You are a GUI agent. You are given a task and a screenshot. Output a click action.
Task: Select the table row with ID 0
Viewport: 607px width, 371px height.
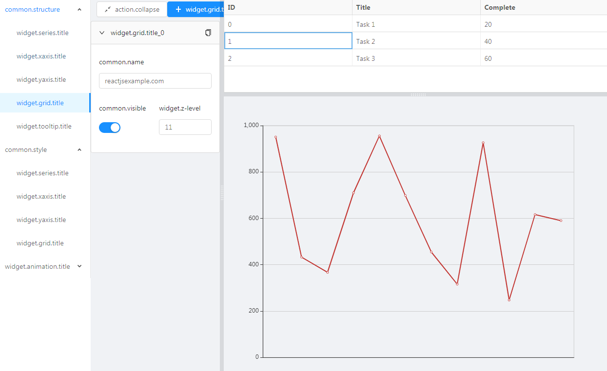click(288, 24)
